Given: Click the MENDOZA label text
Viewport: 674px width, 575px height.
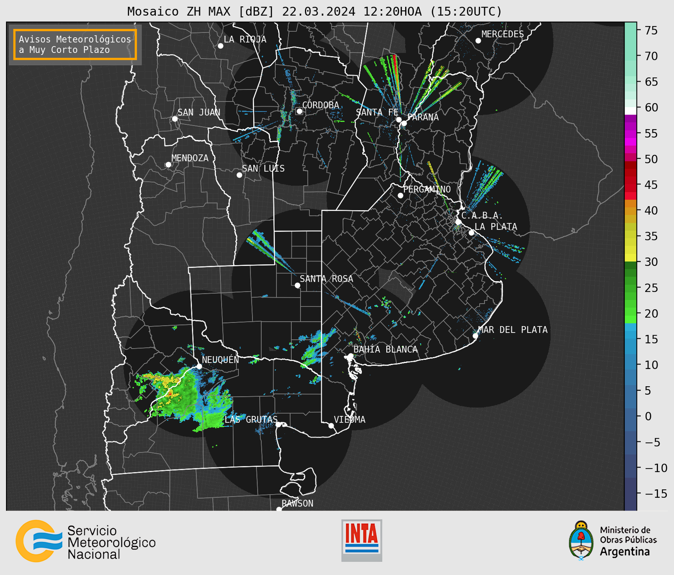Looking at the screenshot, I should [190, 158].
